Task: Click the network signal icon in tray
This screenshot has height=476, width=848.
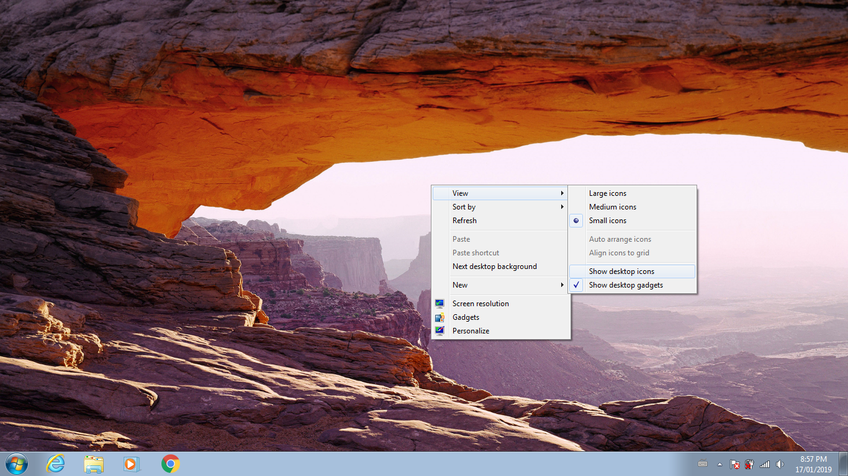Action: coord(764,464)
